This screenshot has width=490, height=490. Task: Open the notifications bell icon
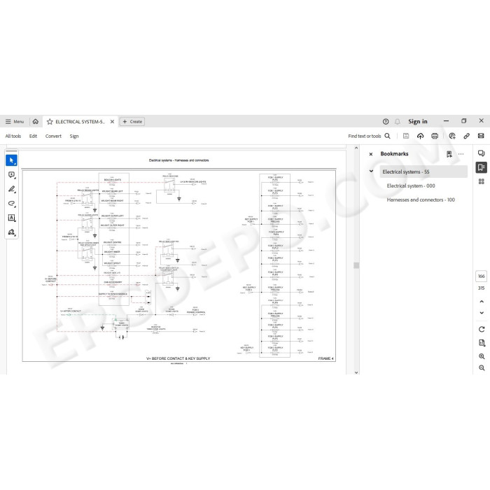[x=398, y=122]
